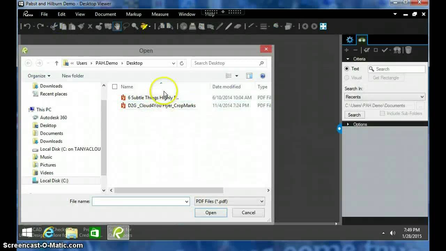Click the file list horizontal scrollbar
Screen dimensions: 446x251
169,190
